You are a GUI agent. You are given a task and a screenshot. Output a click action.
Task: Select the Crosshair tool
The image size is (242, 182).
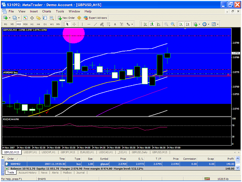coord(74,24)
